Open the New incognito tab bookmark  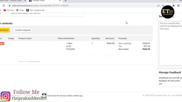(x=35, y=10)
